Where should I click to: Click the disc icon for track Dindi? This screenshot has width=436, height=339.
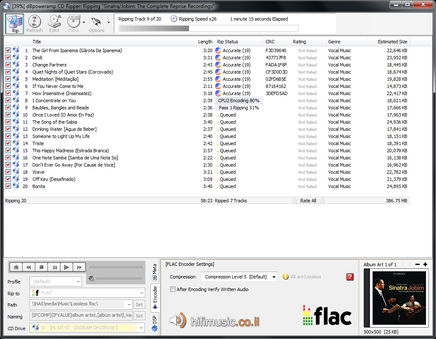16,57
